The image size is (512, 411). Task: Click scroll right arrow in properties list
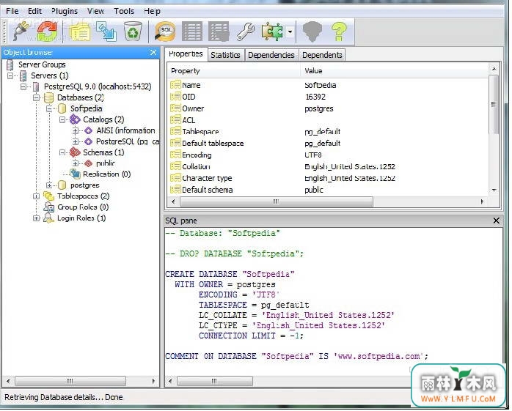(x=482, y=202)
